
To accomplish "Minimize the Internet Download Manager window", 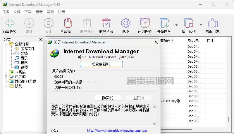I will pyautogui.click(x=200, y=5).
